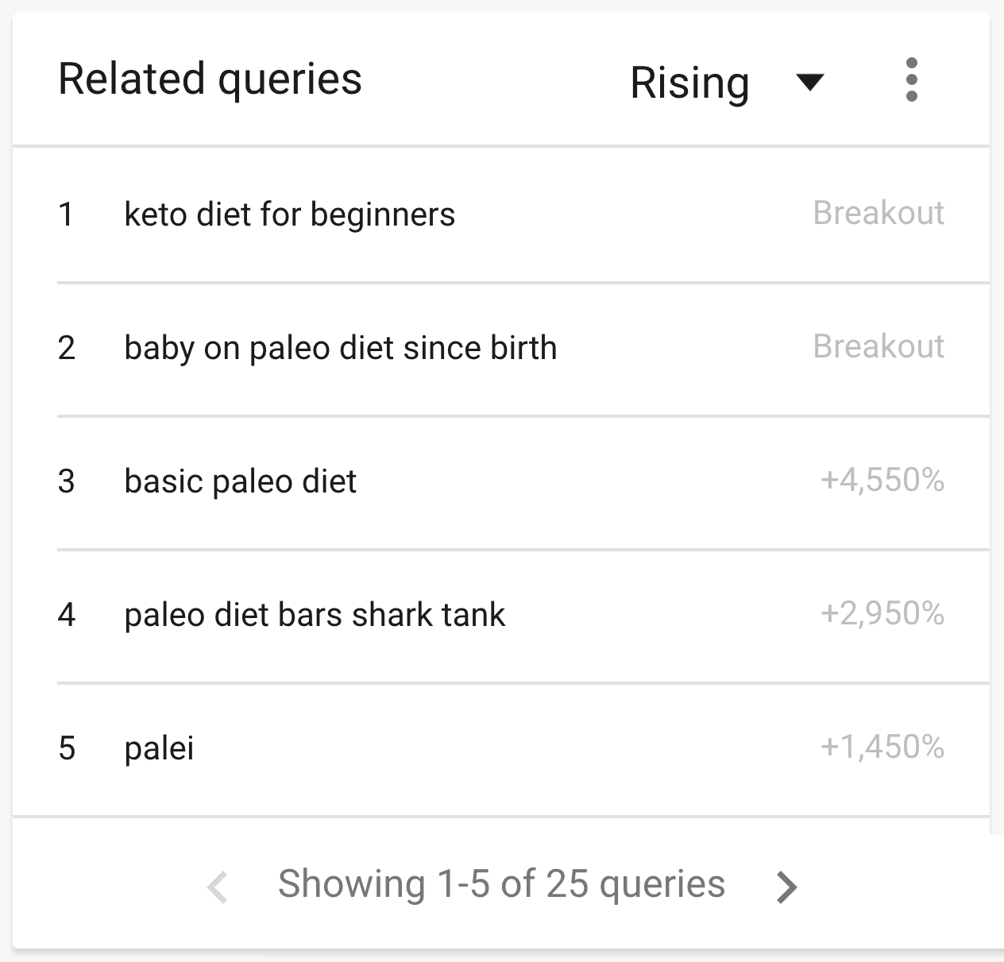The width and height of the screenshot is (1004, 962).
Task: Open 'keto diet for beginners' query
Action: [x=290, y=214]
